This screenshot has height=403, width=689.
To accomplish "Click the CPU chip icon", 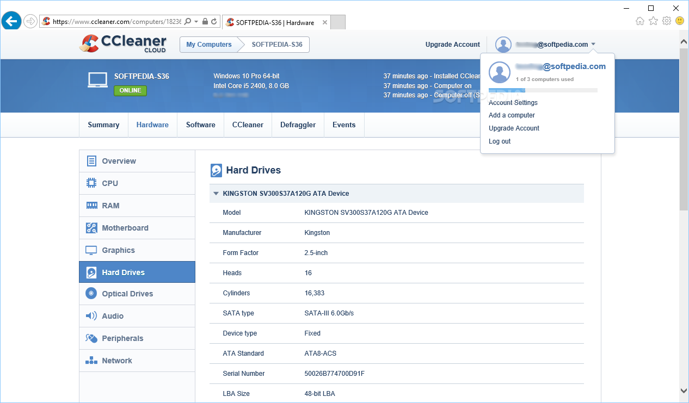I will coord(91,183).
